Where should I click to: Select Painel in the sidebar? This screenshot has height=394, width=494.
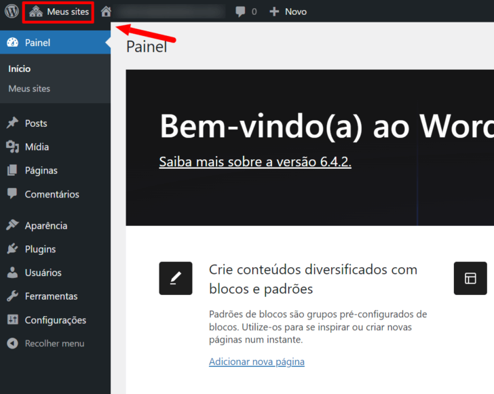pyautogui.click(x=55, y=43)
